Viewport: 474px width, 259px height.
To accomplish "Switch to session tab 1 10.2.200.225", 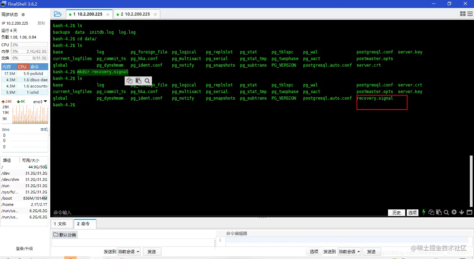I will click(88, 14).
